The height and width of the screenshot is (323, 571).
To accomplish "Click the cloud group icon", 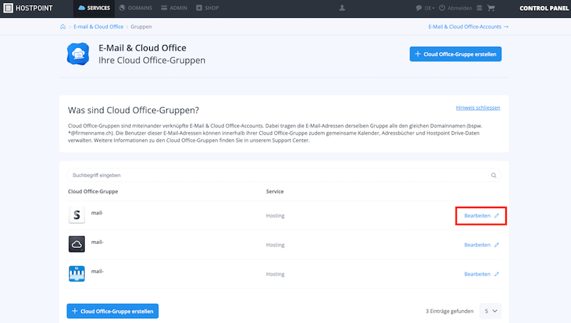I will [x=77, y=244].
